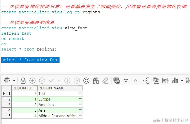Click REGION_ID cell of the Test row

point(25,94)
